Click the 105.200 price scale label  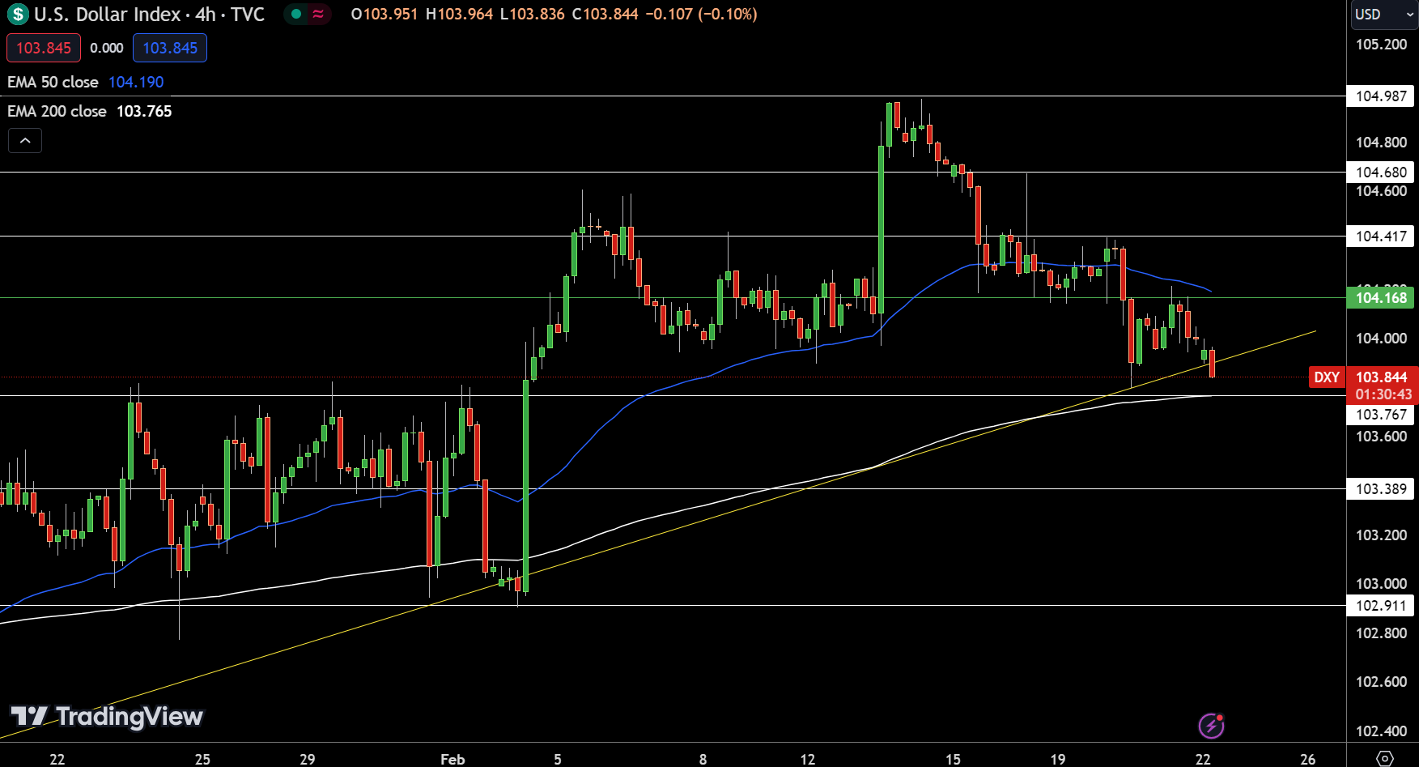pyautogui.click(x=1381, y=45)
